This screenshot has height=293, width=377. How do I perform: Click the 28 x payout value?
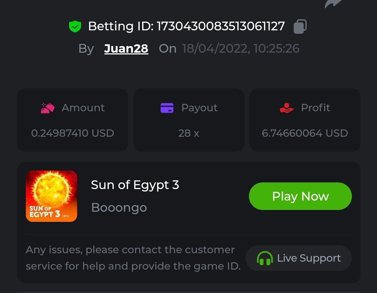coord(189,133)
